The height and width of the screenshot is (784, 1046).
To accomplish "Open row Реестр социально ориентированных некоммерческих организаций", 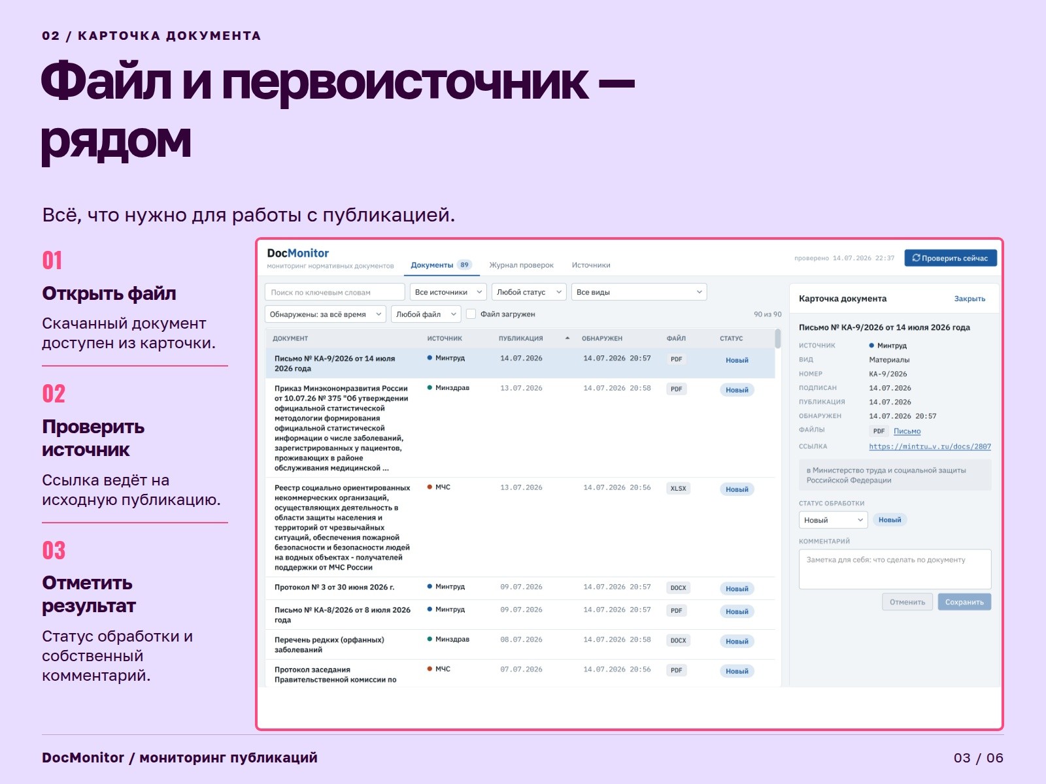I will click(x=520, y=527).
